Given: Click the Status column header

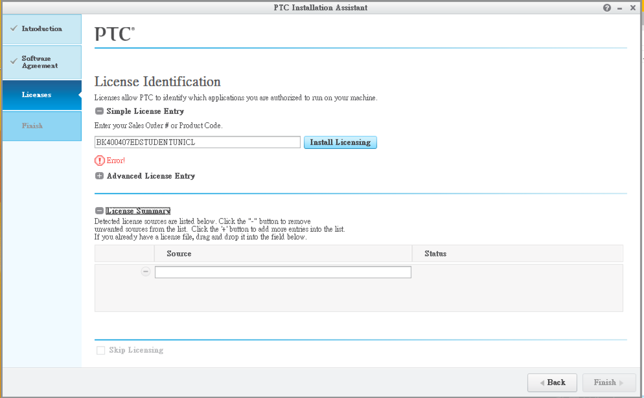Looking at the screenshot, I should point(435,254).
